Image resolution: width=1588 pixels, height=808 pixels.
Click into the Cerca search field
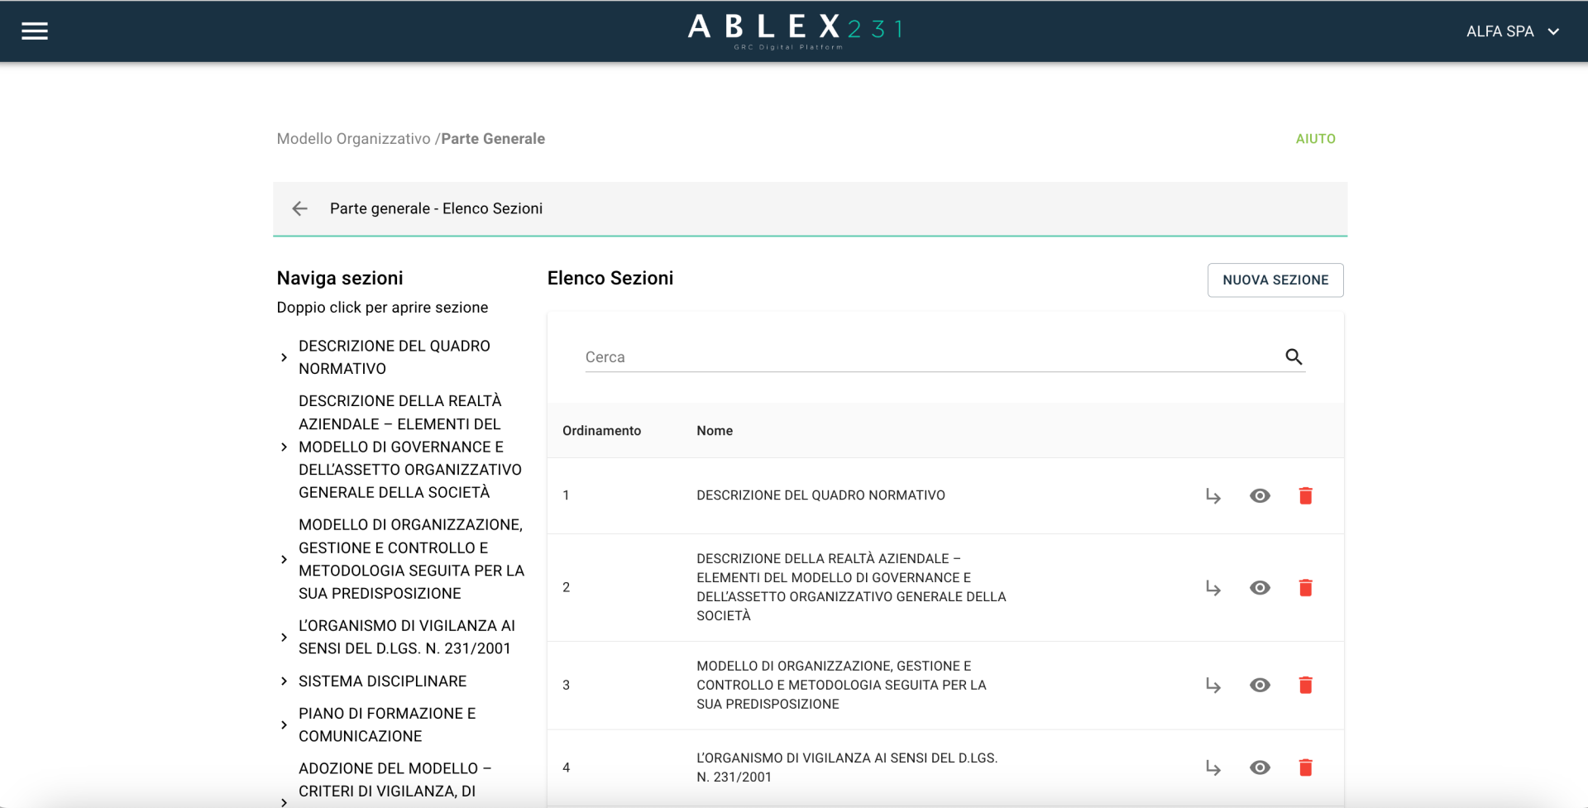pos(926,357)
